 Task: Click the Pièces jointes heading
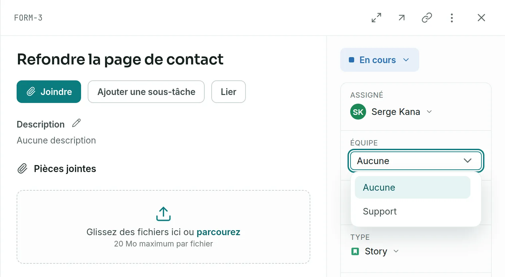pyautogui.click(x=65, y=169)
